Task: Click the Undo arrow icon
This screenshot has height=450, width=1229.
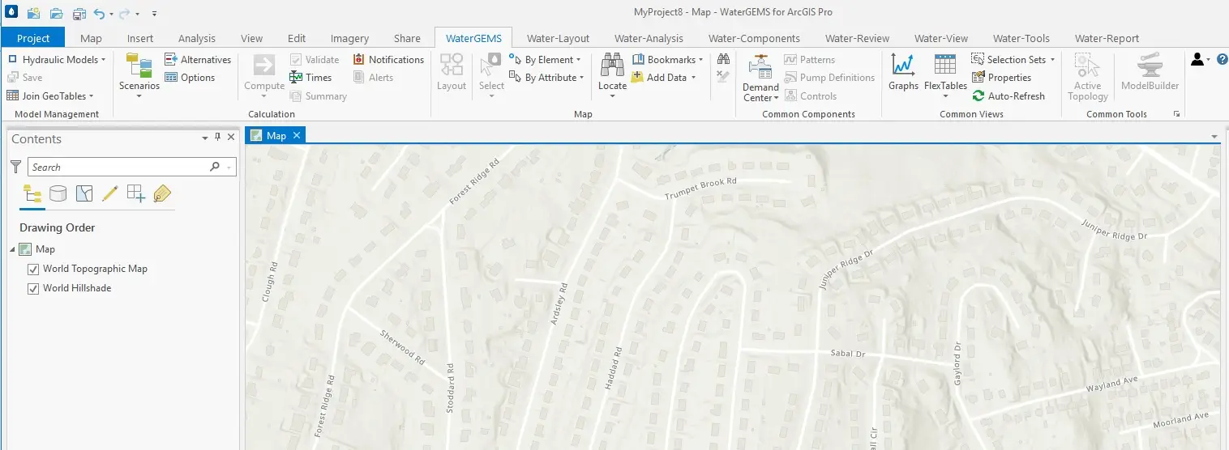Action: tap(99, 13)
